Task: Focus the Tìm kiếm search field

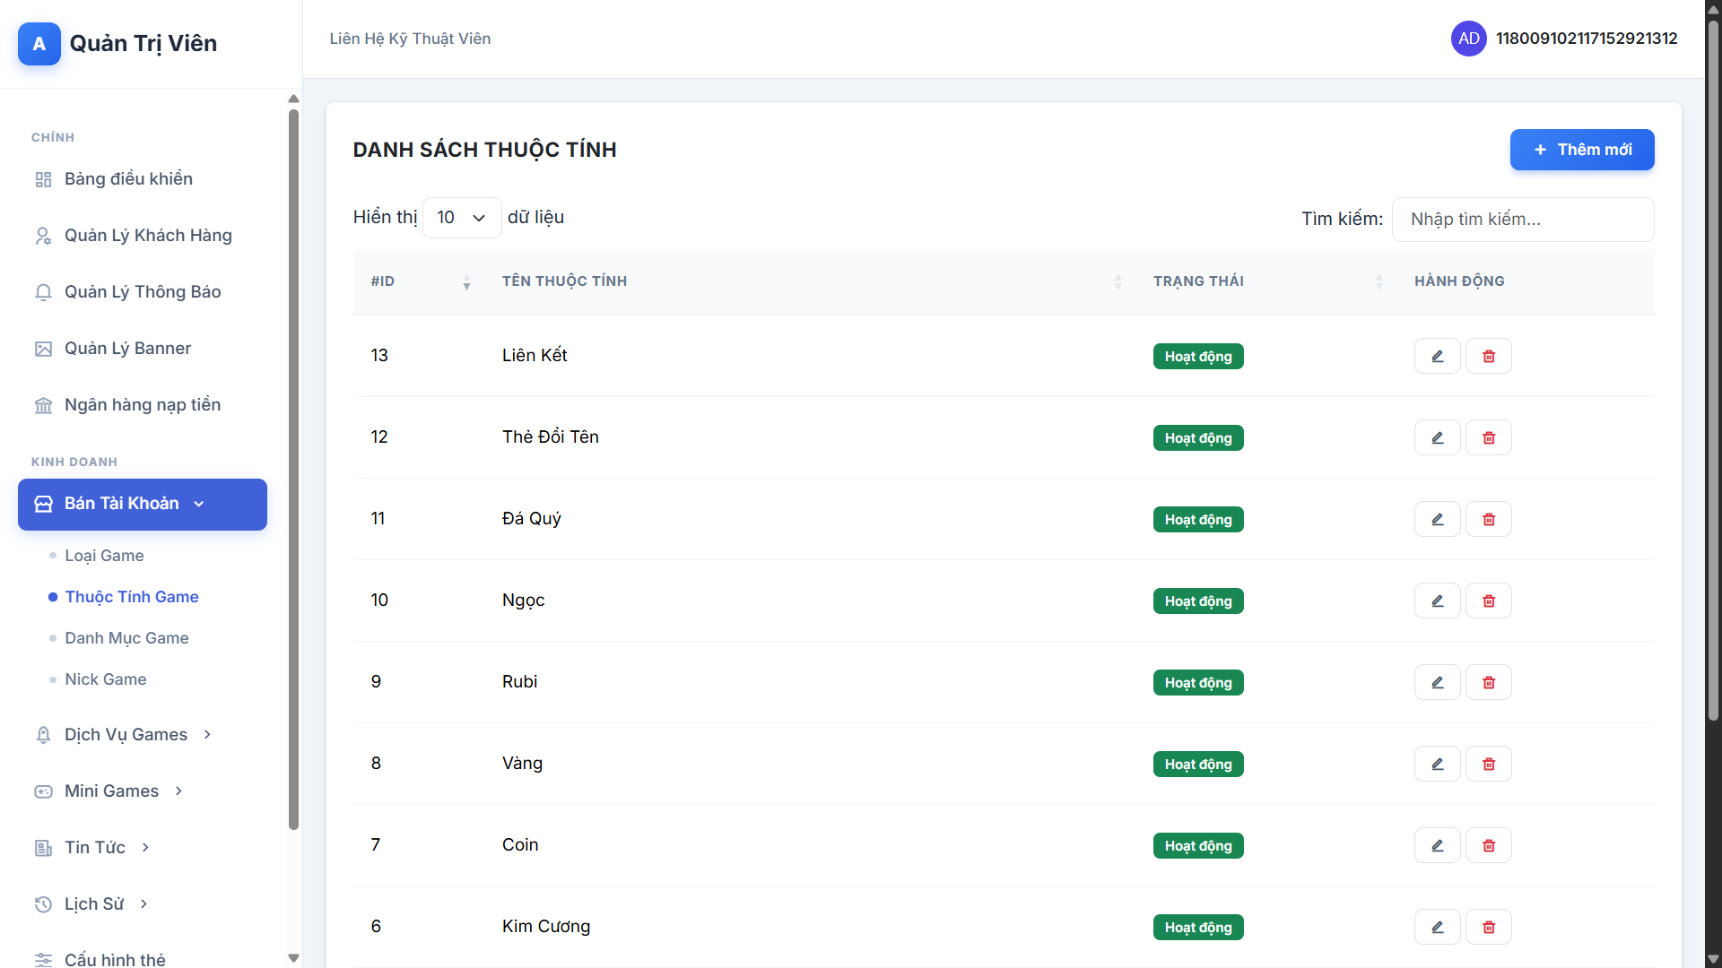Action: click(1522, 220)
